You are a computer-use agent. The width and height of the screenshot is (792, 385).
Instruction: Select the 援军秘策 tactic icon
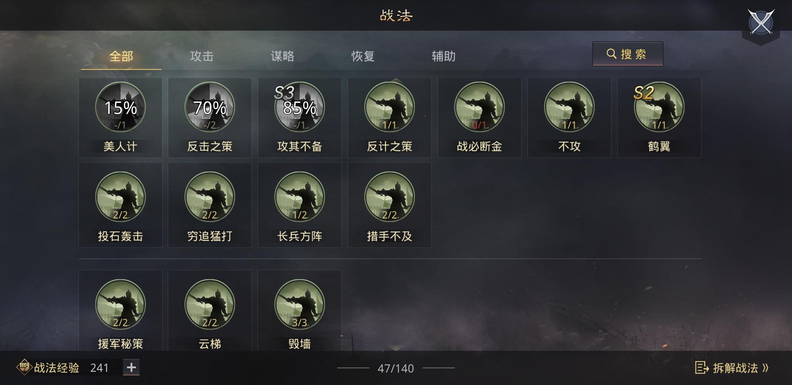(x=120, y=304)
